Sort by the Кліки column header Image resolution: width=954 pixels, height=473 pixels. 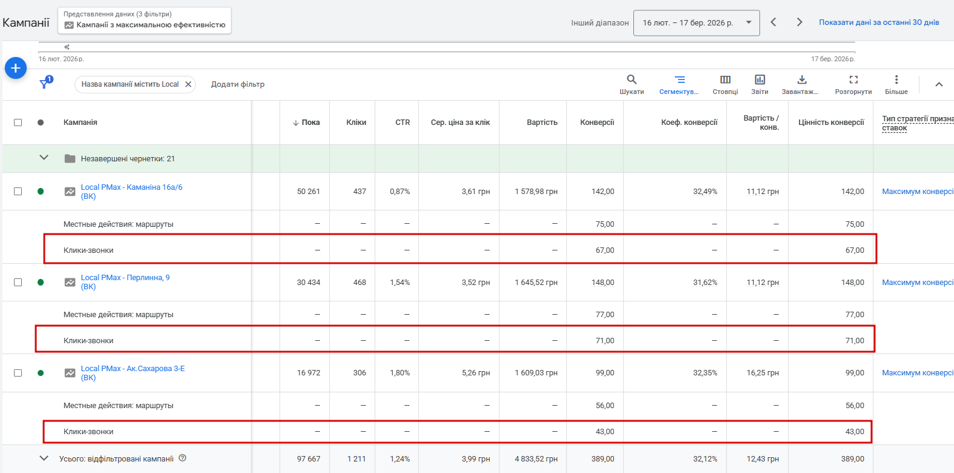point(356,122)
